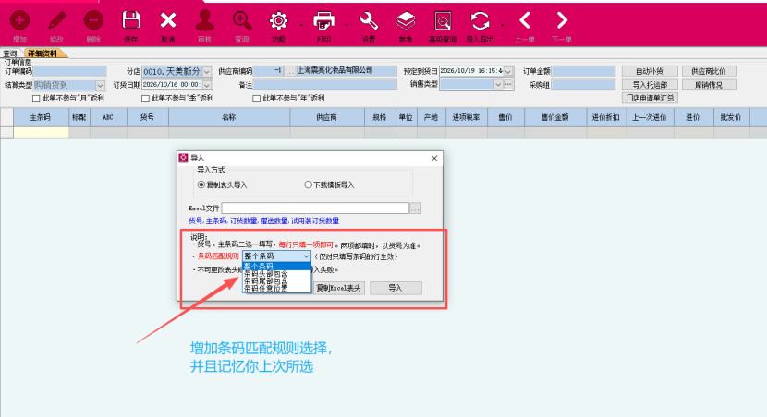This screenshot has width=767, height=417.
Task: Click the 导入 button in dialog
Action: pos(396,288)
